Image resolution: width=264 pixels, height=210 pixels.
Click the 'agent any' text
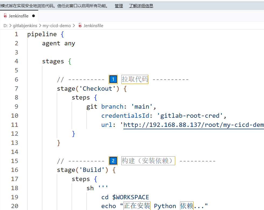59,43
